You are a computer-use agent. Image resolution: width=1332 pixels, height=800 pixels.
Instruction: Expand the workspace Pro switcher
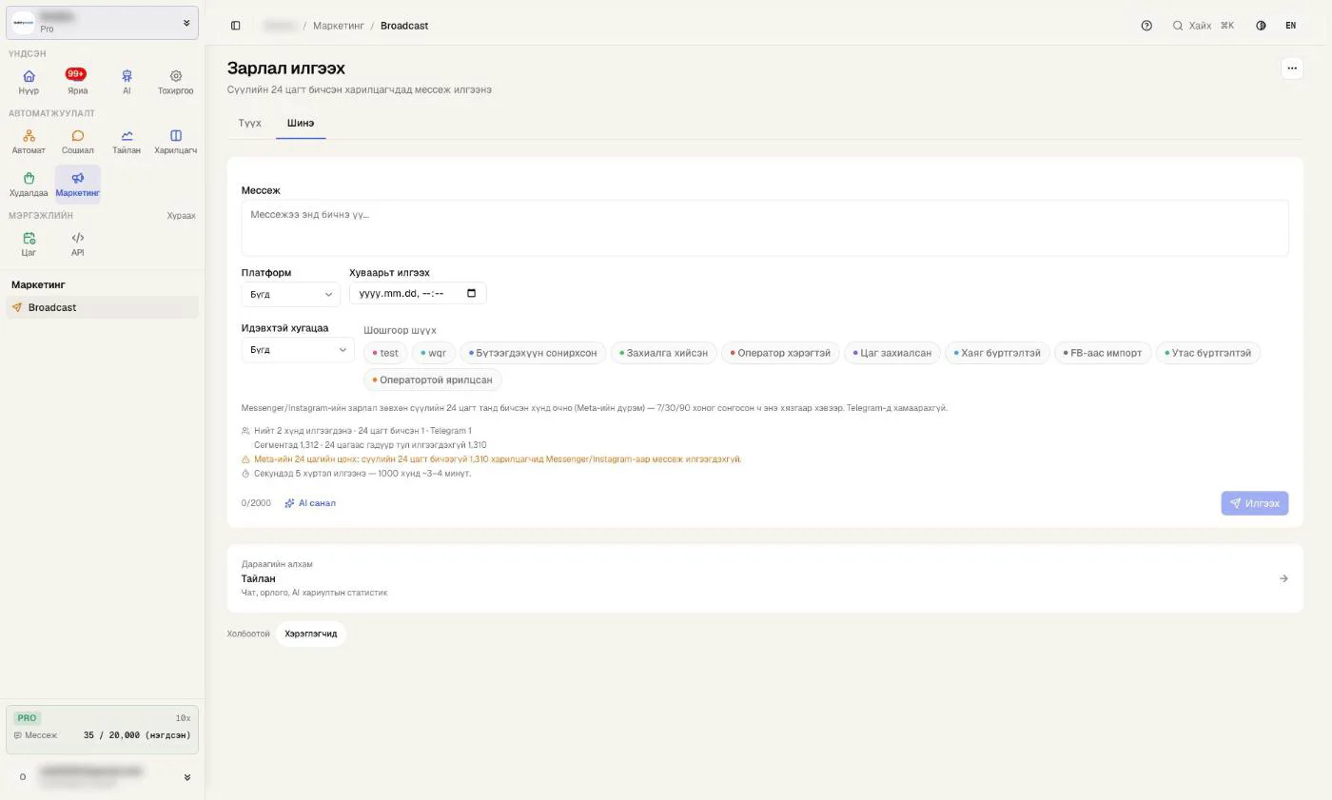tap(102, 23)
